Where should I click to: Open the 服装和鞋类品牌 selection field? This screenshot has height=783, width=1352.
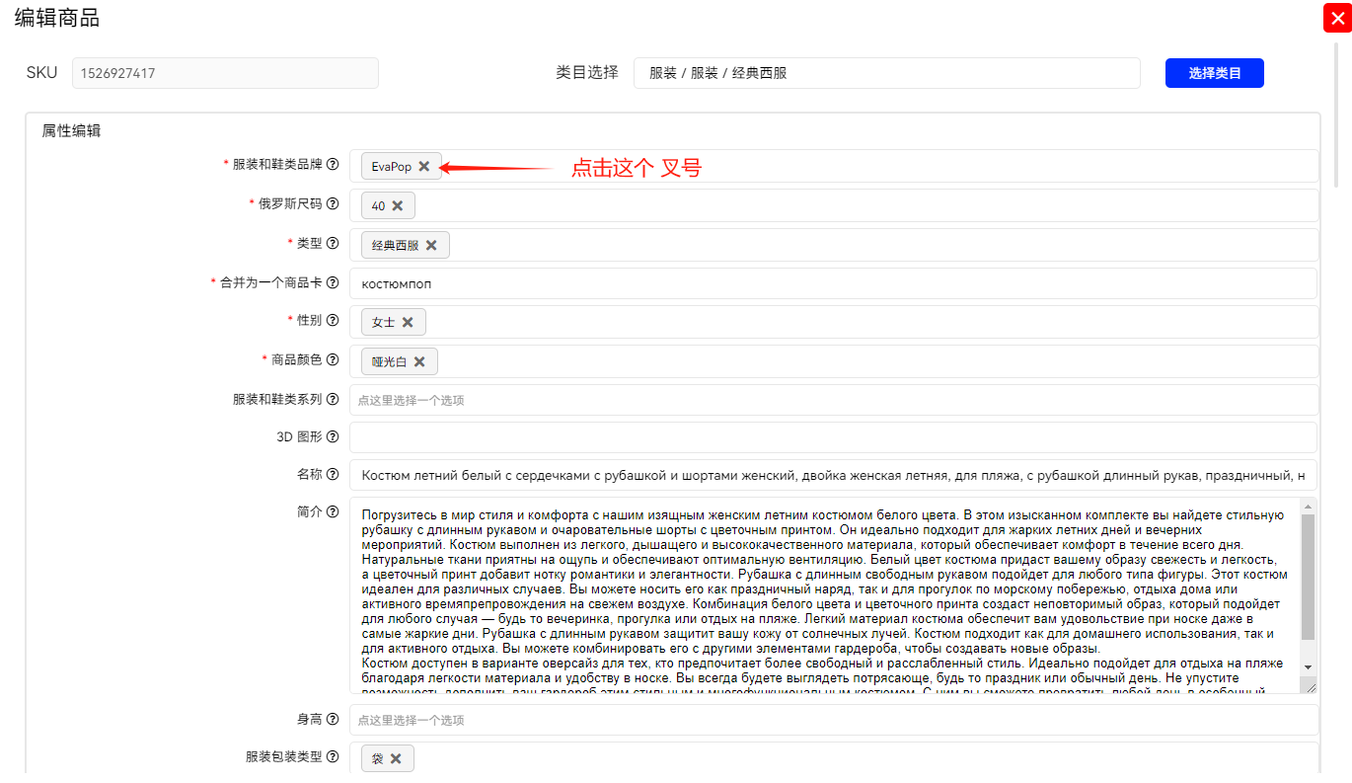click(x=834, y=166)
